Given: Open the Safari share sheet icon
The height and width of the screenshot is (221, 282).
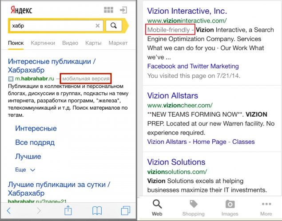Looking at the screenshot, I should (68, 210).
